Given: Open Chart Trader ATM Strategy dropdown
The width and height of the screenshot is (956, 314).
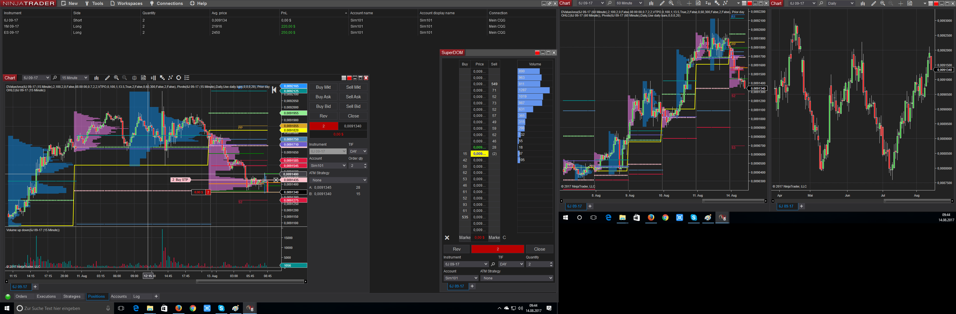Looking at the screenshot, I should tap(338, 180).
